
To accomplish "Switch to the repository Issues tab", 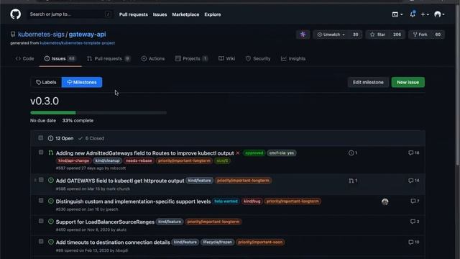I will point(60,59).
